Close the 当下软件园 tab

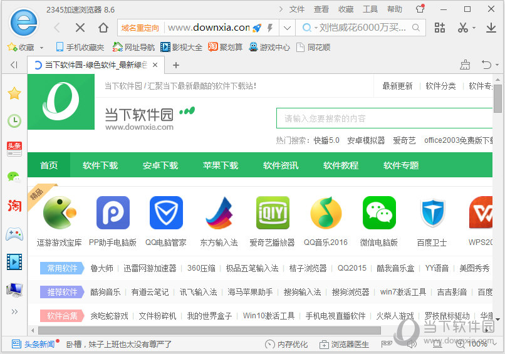[155, 65]
